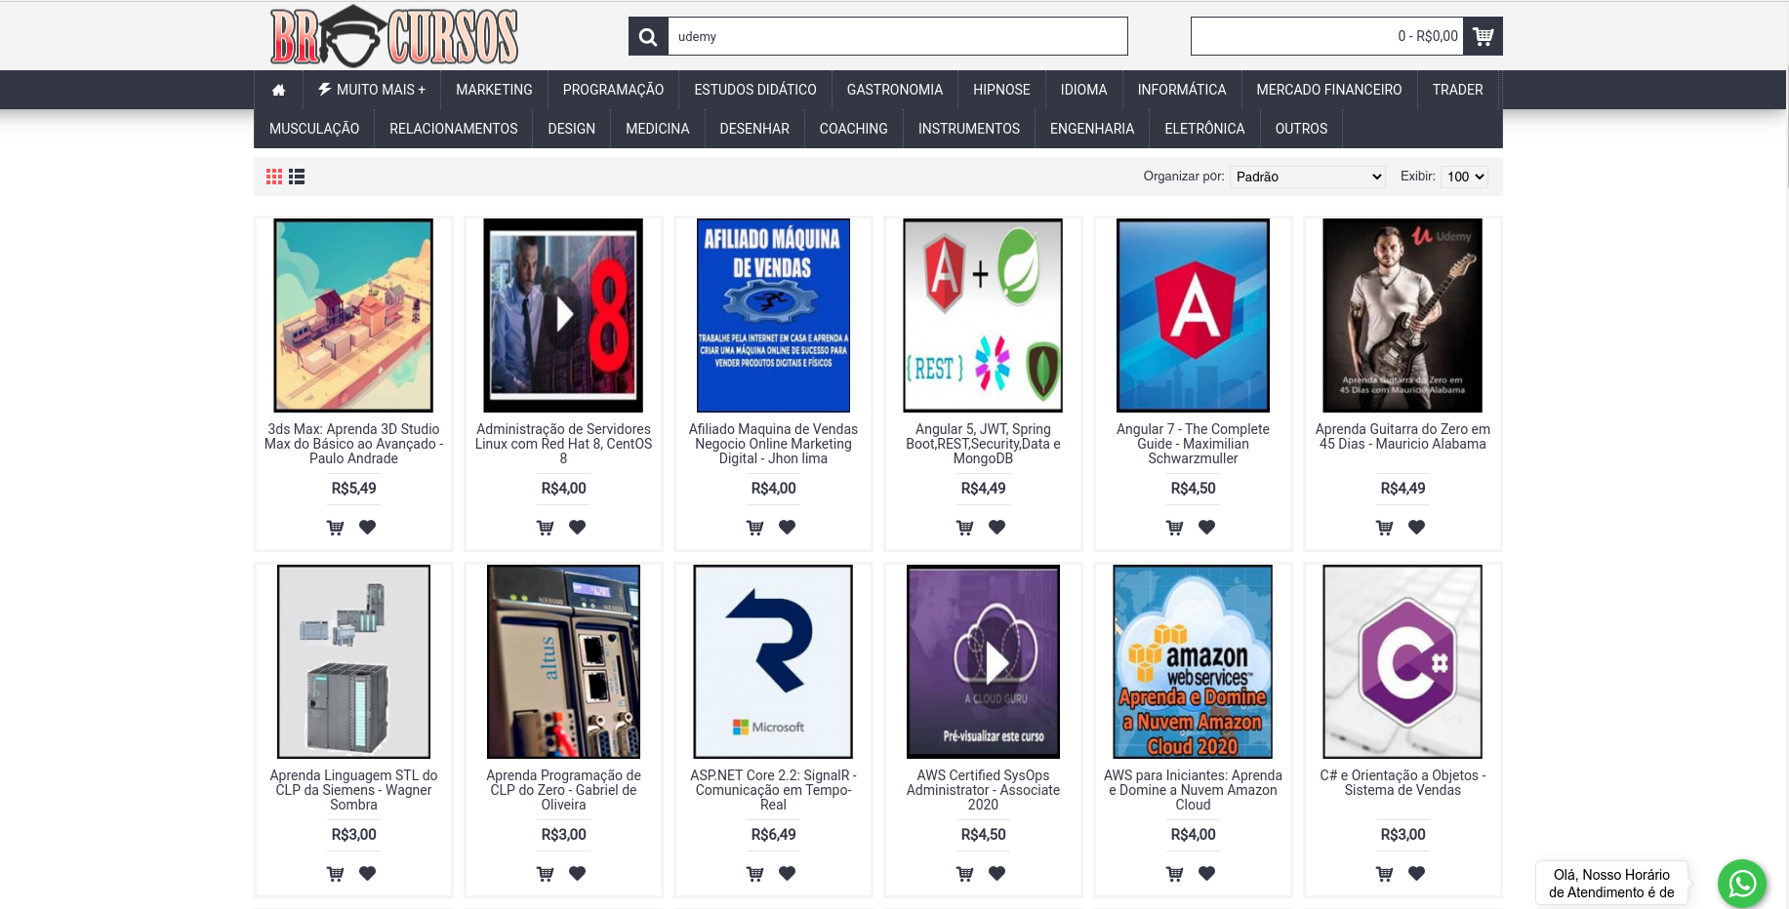
Task: Open the MARKETING category
Action: [494, 90]
